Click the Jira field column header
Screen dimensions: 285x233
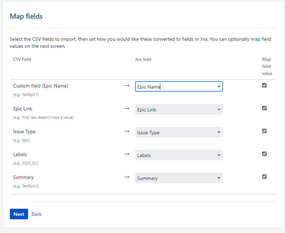click(143, 59)
